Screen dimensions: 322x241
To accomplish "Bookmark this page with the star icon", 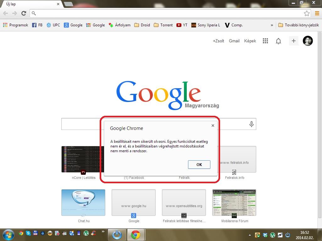I will 307,13.
